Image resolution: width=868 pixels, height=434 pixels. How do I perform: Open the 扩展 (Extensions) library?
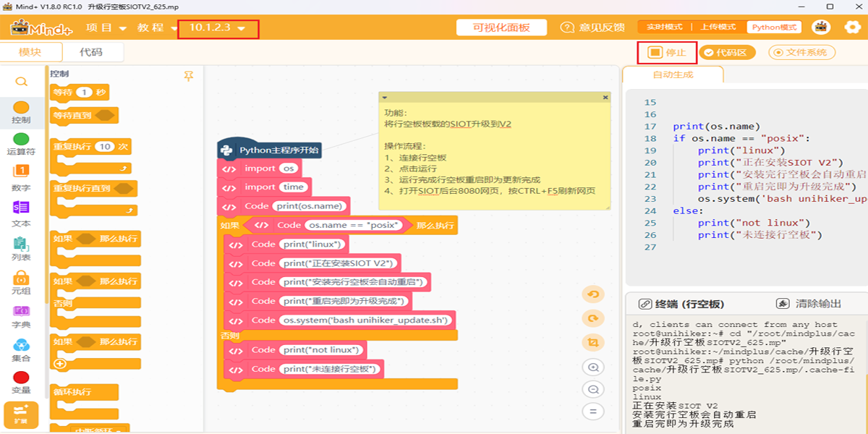pyautogui.click(x=22, y=414)
